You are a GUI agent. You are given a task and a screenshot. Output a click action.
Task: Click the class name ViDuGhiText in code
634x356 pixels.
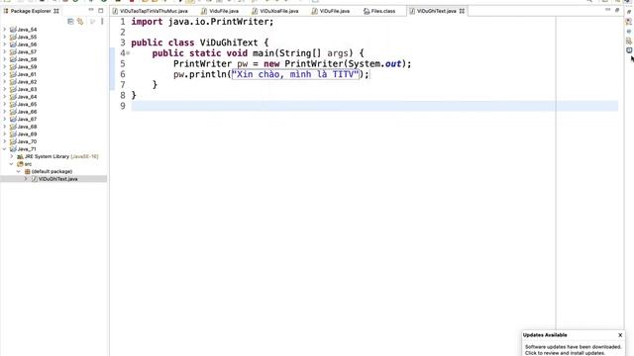coord(229,43)
